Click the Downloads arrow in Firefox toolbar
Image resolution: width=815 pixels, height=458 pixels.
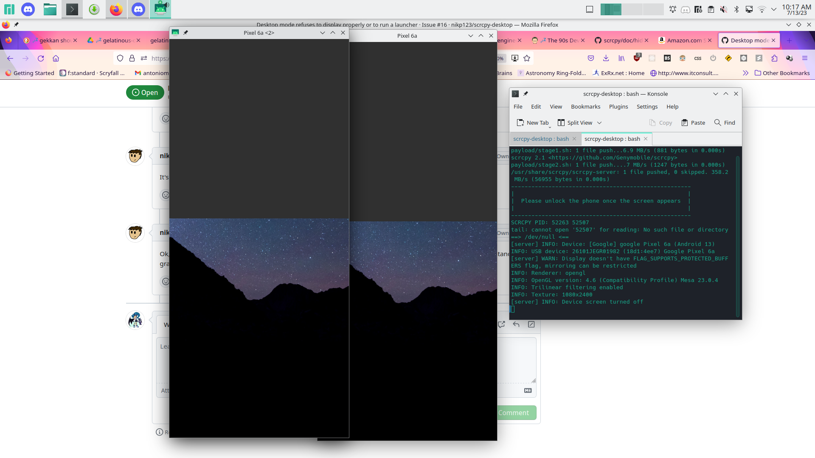606,58
